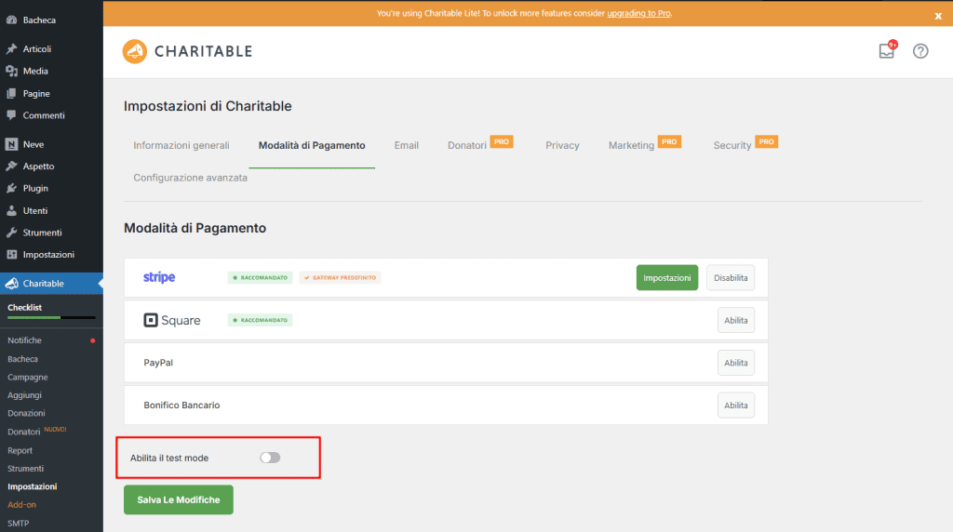Click the Stripe logo
953x532 pixels.
pyautogui.click(x=159, y=277)
